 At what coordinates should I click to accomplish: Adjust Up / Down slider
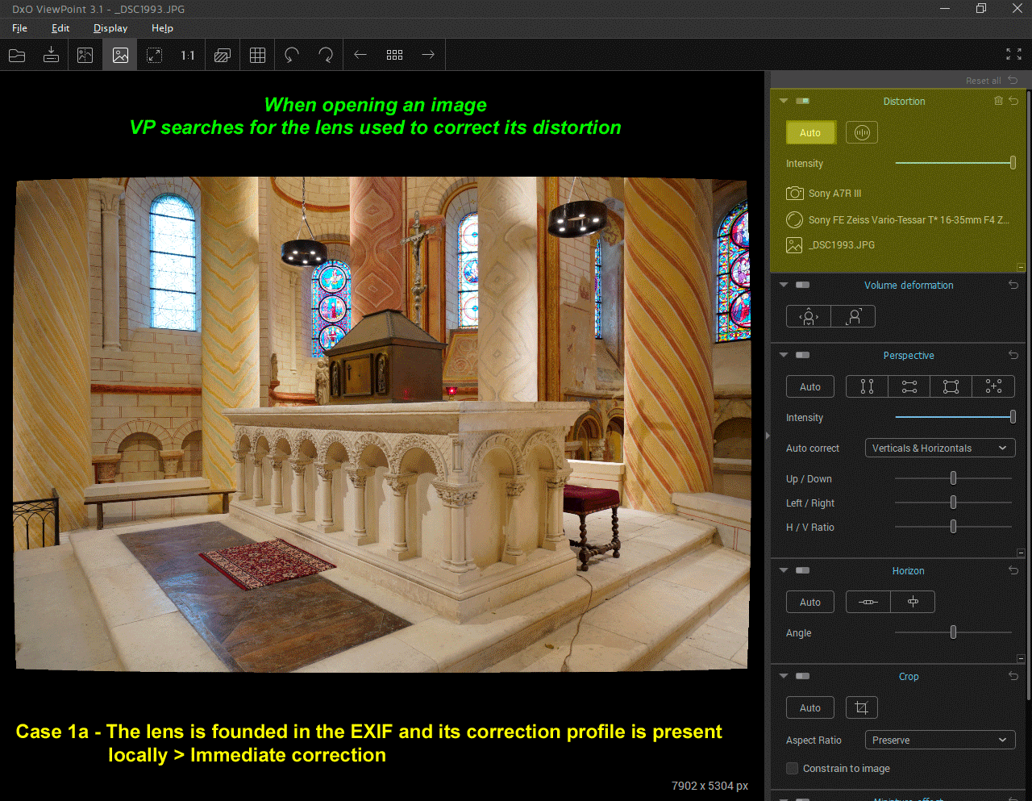(x=954, y=478)
